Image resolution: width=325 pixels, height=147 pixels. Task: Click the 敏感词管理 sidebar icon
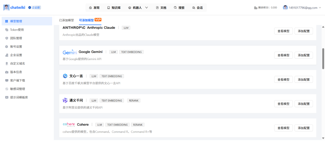pyautogui.click(x=7, y=89)
